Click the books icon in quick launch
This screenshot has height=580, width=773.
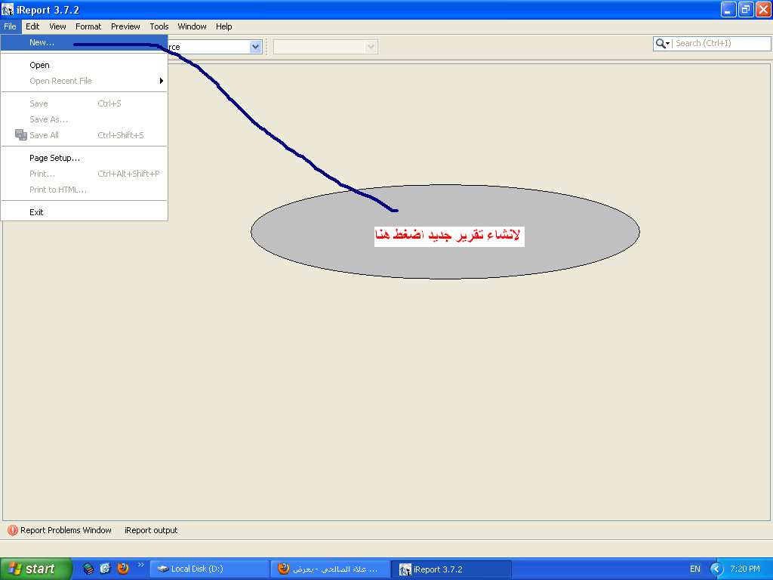point(88,569)
